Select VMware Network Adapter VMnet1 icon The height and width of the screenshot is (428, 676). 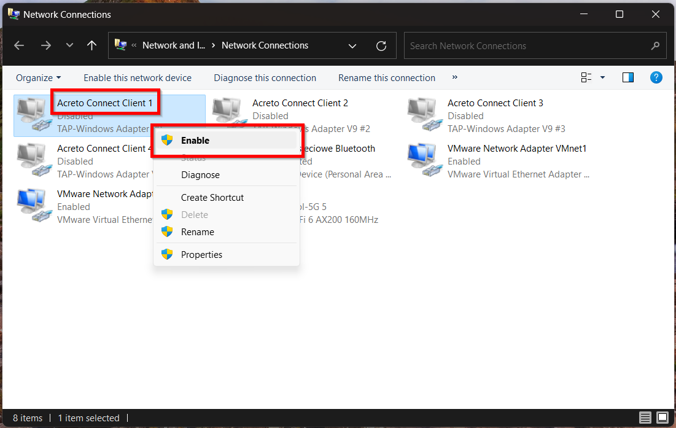[424, 160]
